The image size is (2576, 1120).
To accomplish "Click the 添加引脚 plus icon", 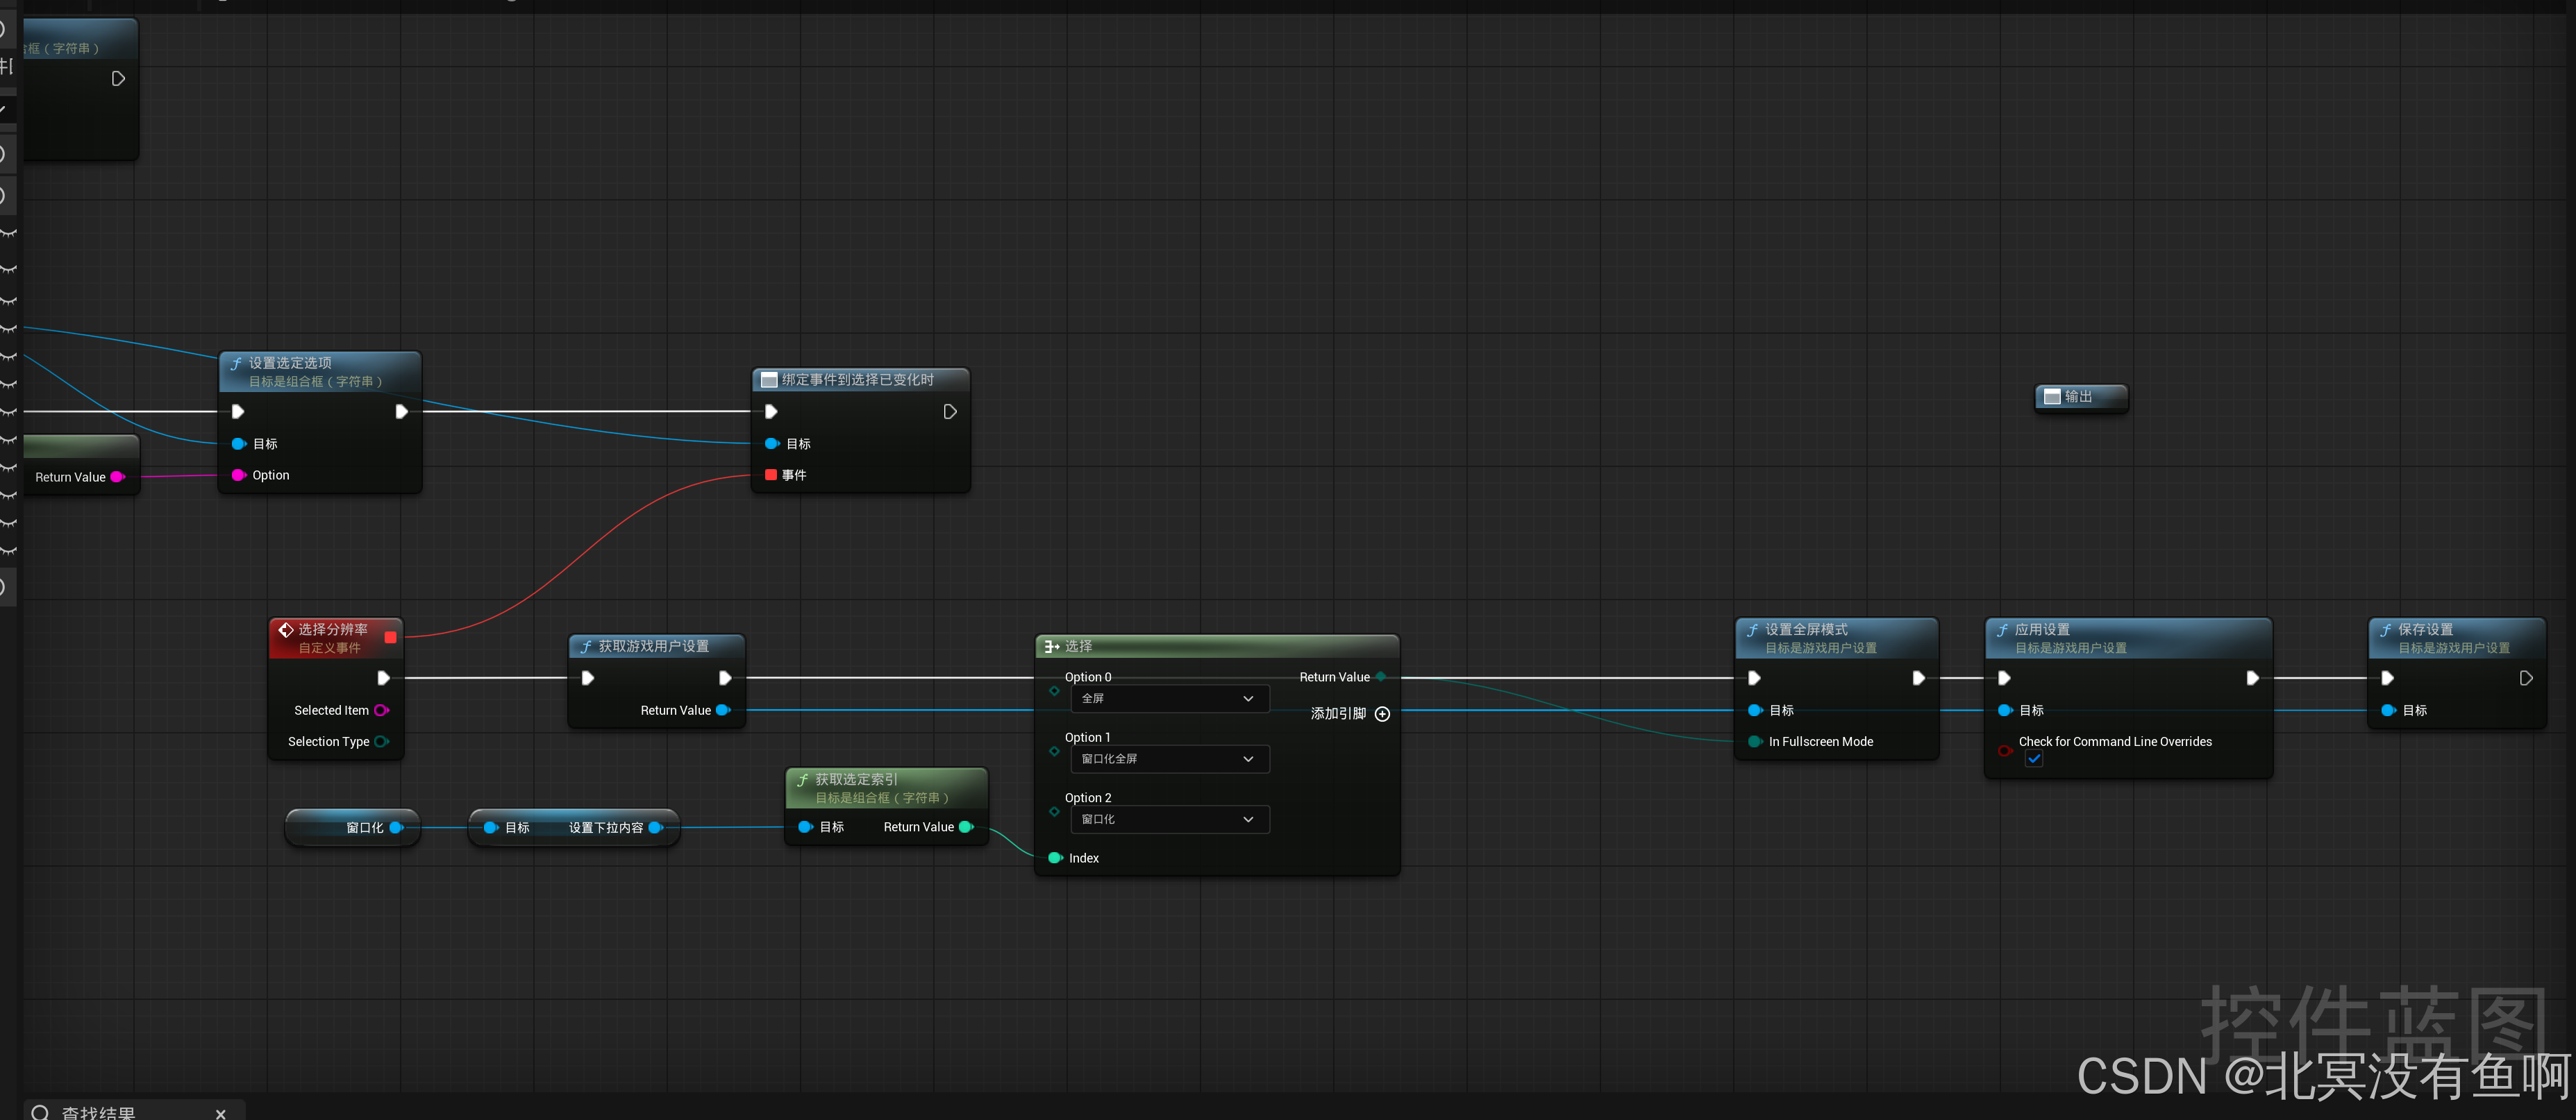I will (1382, 713).
